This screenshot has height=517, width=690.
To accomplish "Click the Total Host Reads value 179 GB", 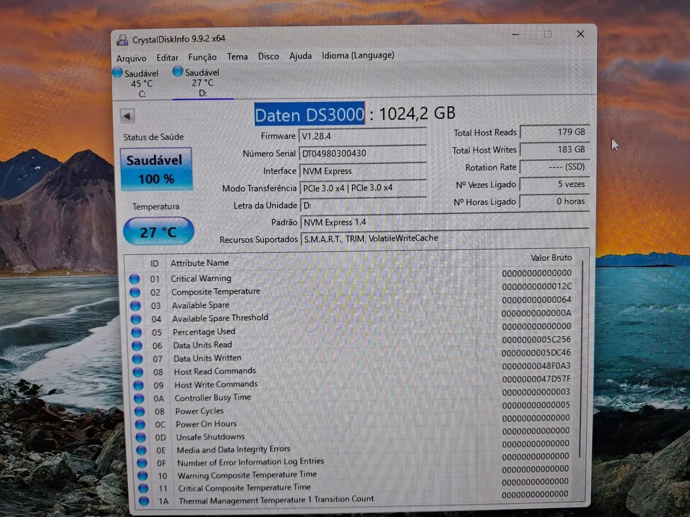I will (x=555, y=132).
